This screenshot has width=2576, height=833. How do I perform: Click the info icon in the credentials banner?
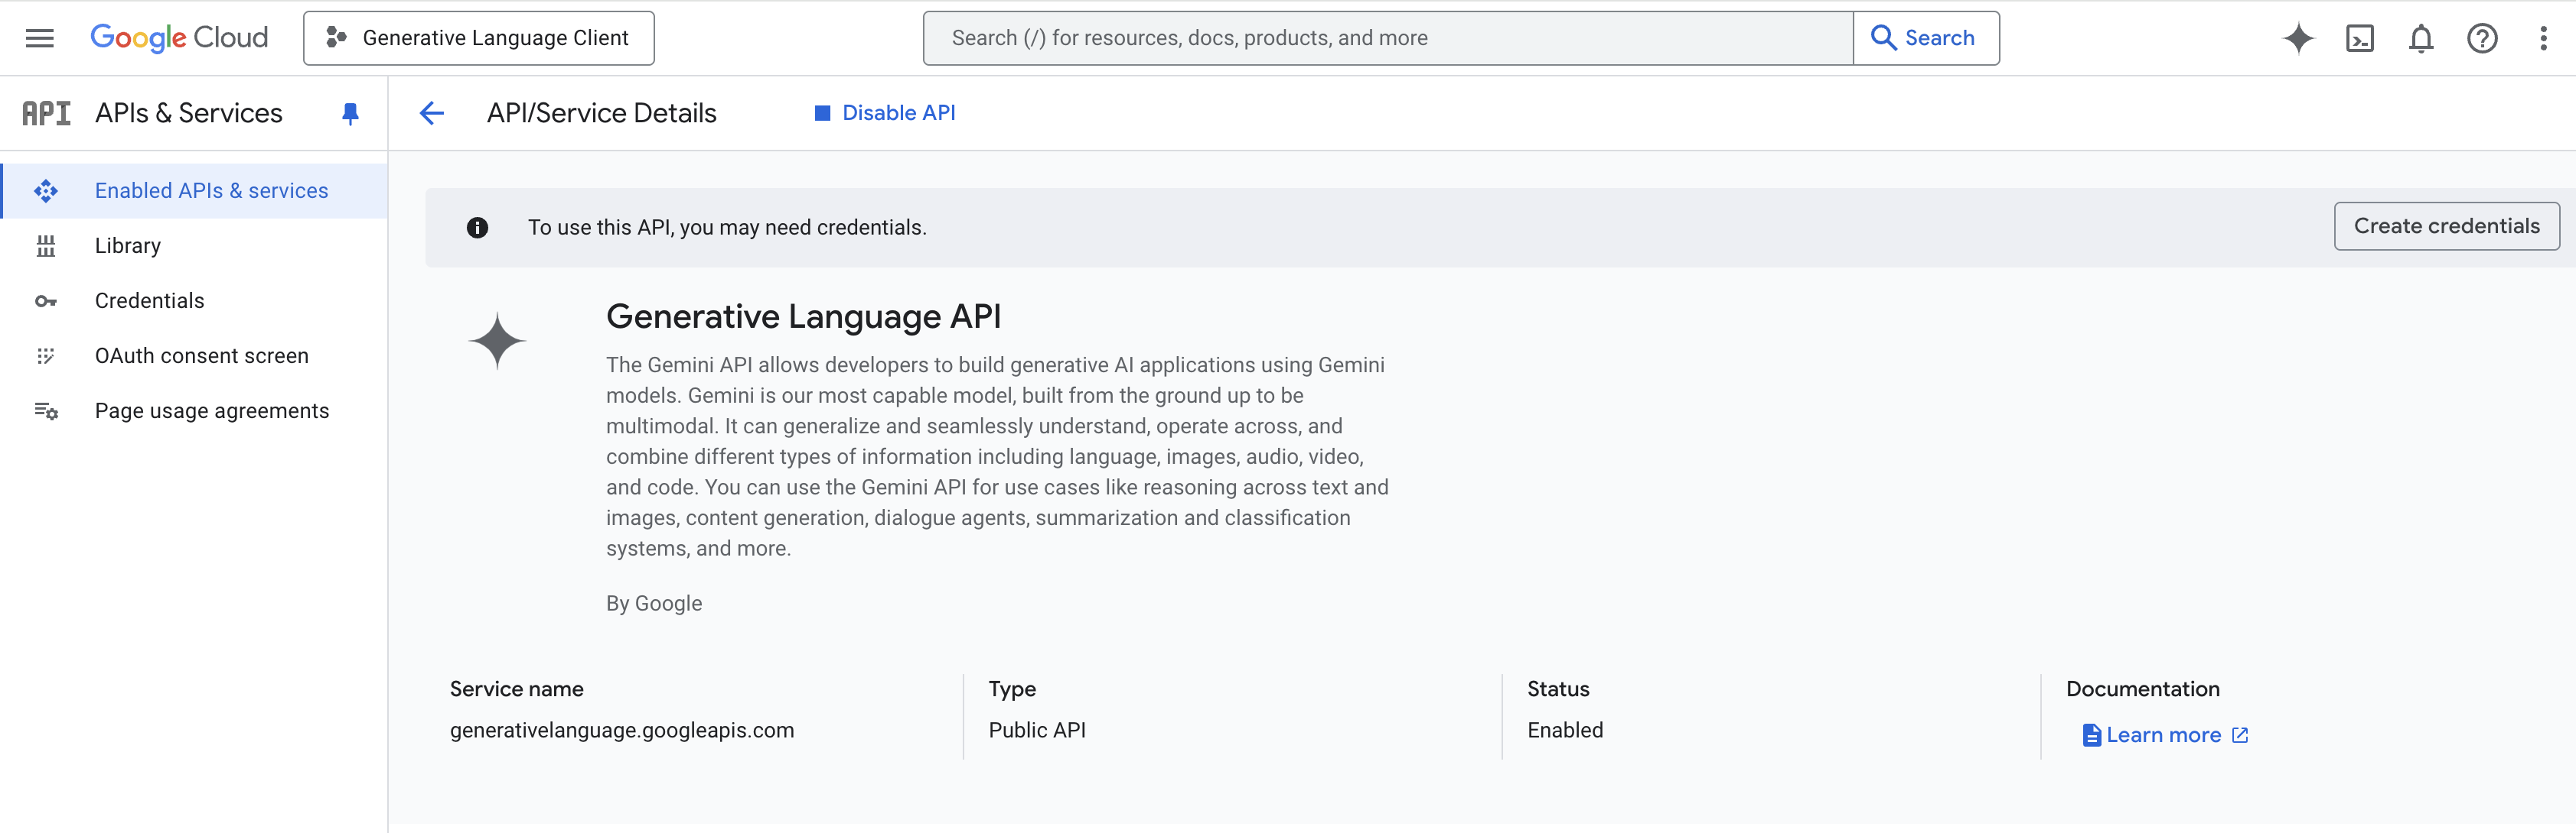click(478, 227)
